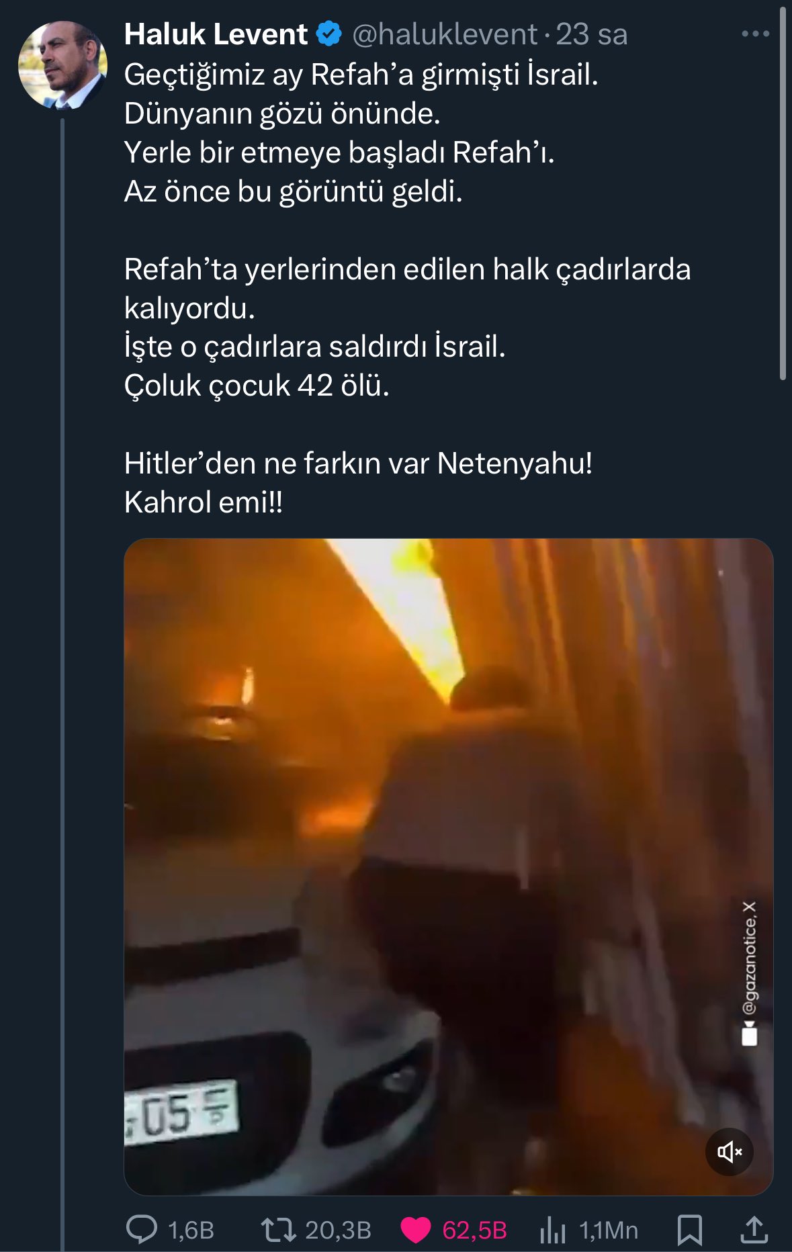The image size is (792, 1252).
Task: Open the Haluk Levent display name
Action: coord(216,34)
